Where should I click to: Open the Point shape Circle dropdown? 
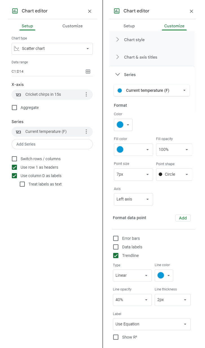(174, 174)
